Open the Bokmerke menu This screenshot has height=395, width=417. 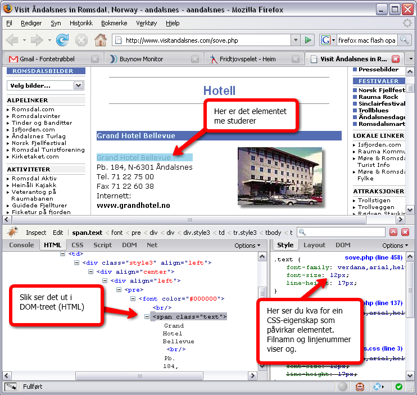(x=114, y=23)
